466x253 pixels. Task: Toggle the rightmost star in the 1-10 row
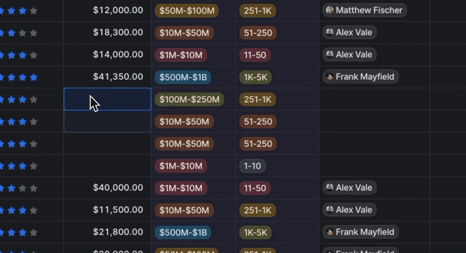(34, 166)
